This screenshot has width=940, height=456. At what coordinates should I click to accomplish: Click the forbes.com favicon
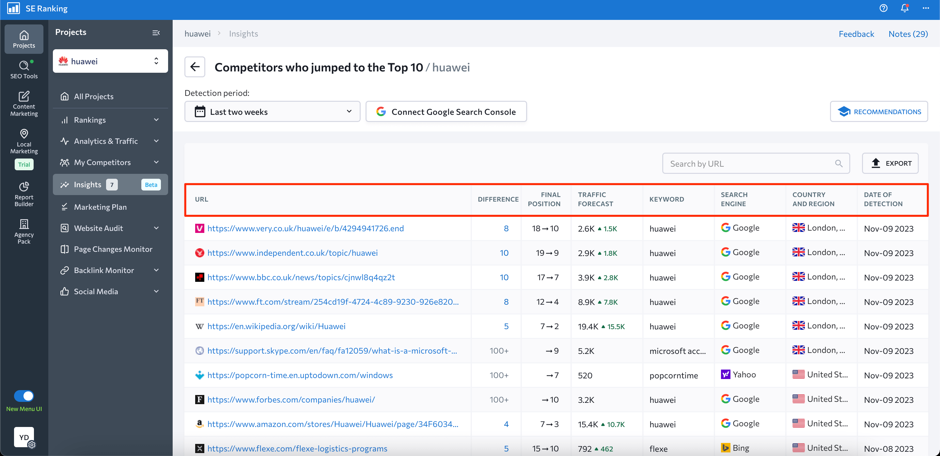point(200,400)
